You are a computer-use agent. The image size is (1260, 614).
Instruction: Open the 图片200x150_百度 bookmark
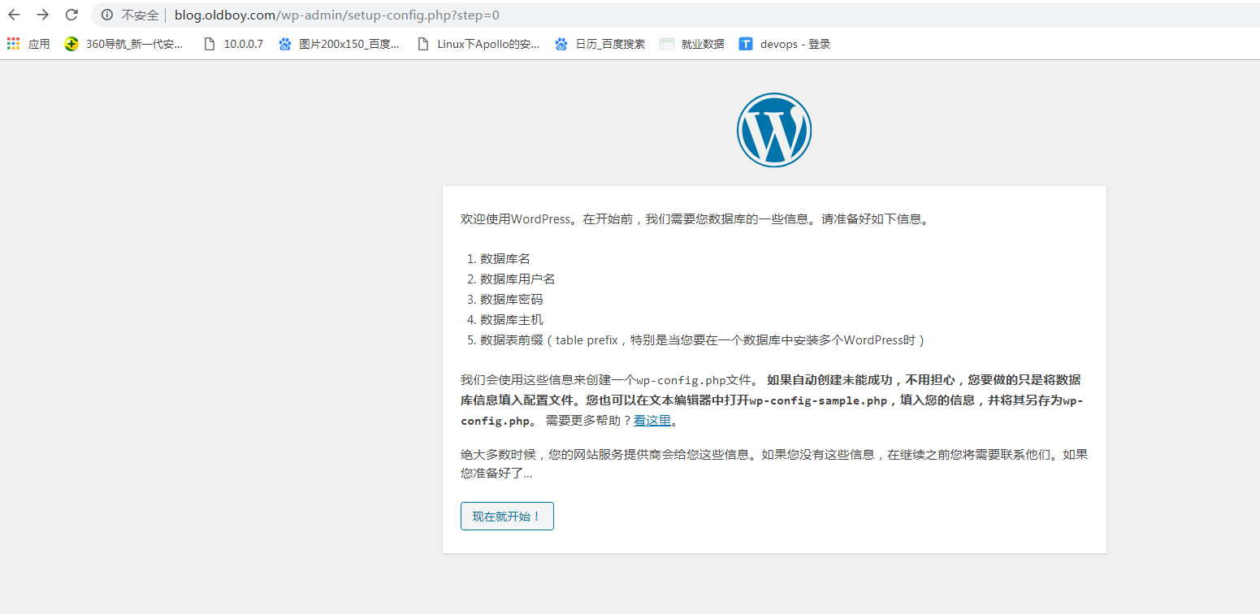(x=339, y=44)
